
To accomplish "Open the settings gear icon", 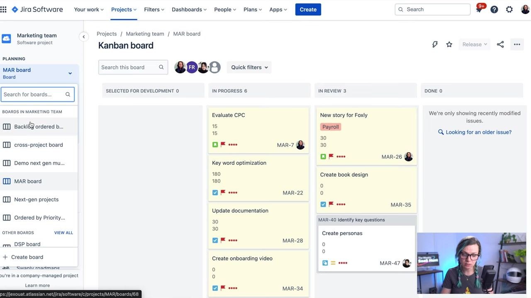I will 509,10.
